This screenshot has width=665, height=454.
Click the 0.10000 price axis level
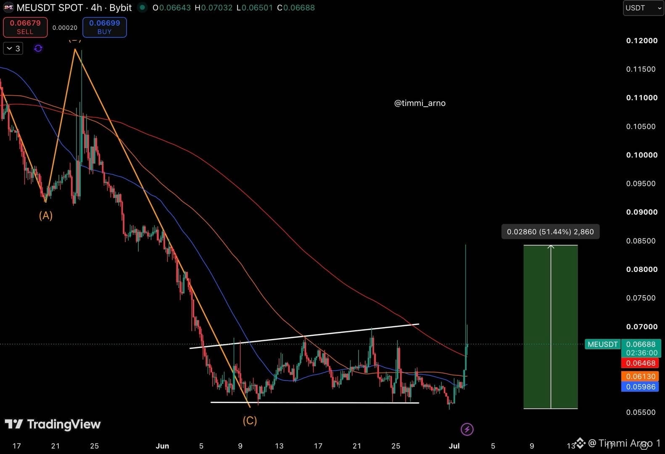click(642, 155)
